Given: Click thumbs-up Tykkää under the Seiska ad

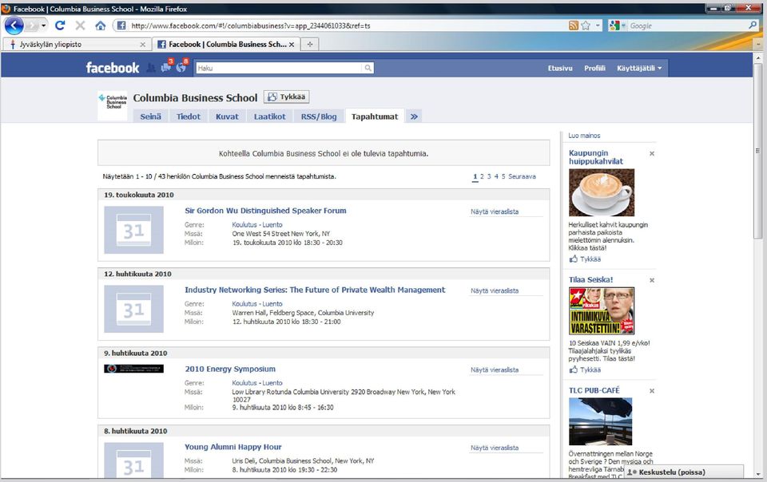Looking at the screenshot, I should [585, 369].
